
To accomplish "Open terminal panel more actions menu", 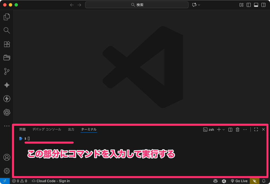I will click(x=245, y=130).
